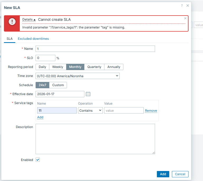This screenshot has width=203, height=181.
Task: Select the 24x7 schedule option
Action: (42, 85)
